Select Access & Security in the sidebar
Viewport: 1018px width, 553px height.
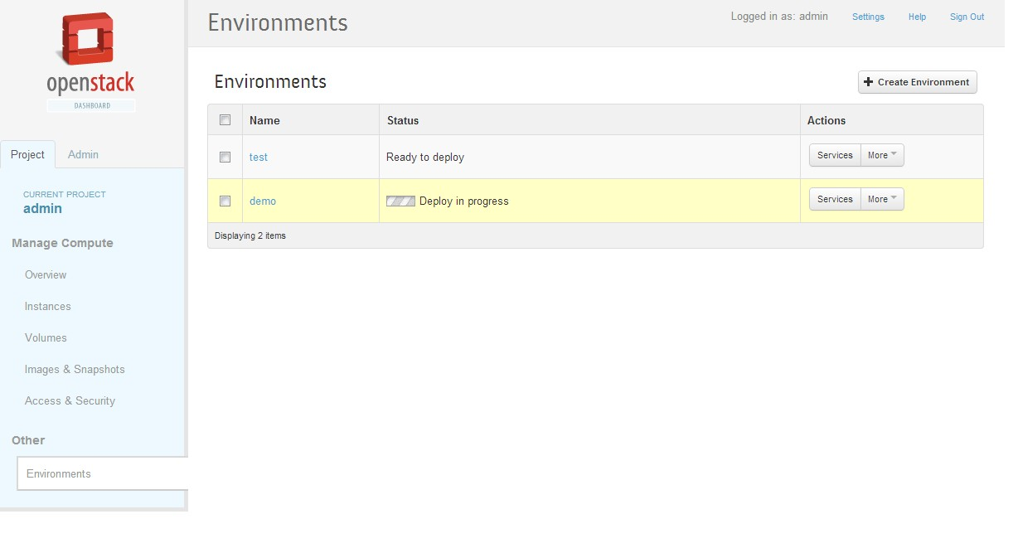(x=70, y=400)
